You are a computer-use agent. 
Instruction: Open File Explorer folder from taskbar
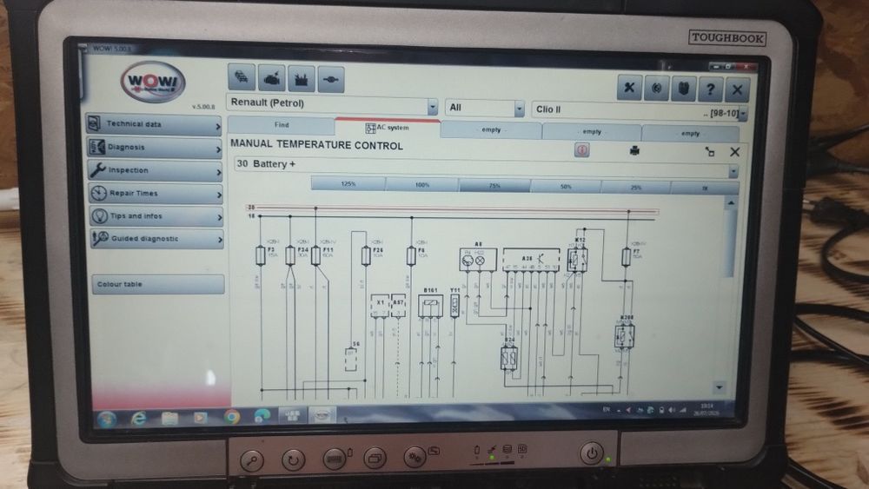(169, 418)
